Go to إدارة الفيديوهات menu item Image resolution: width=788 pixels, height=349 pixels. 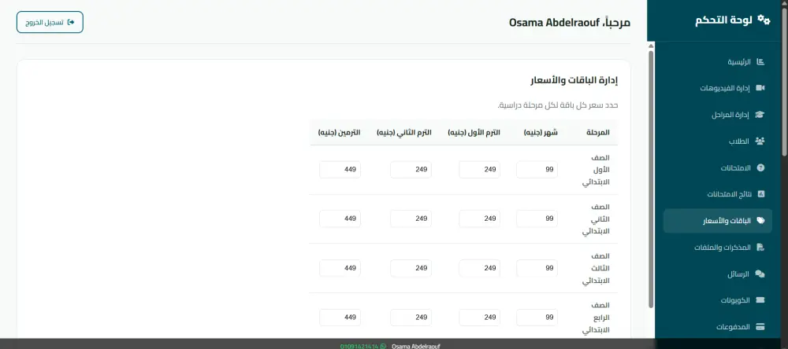point(718,88)
